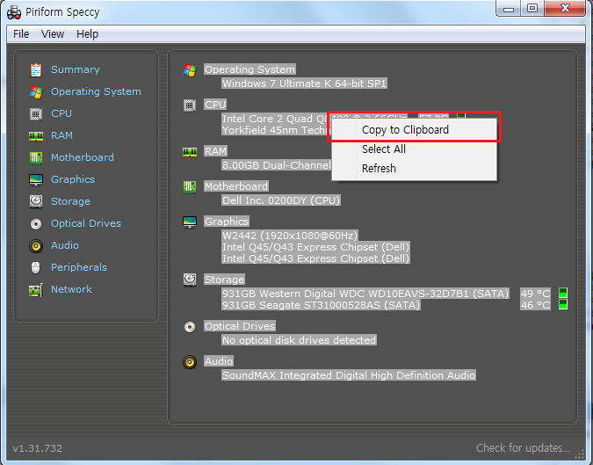Open the CPU section in sidebar

click(61, 113)
